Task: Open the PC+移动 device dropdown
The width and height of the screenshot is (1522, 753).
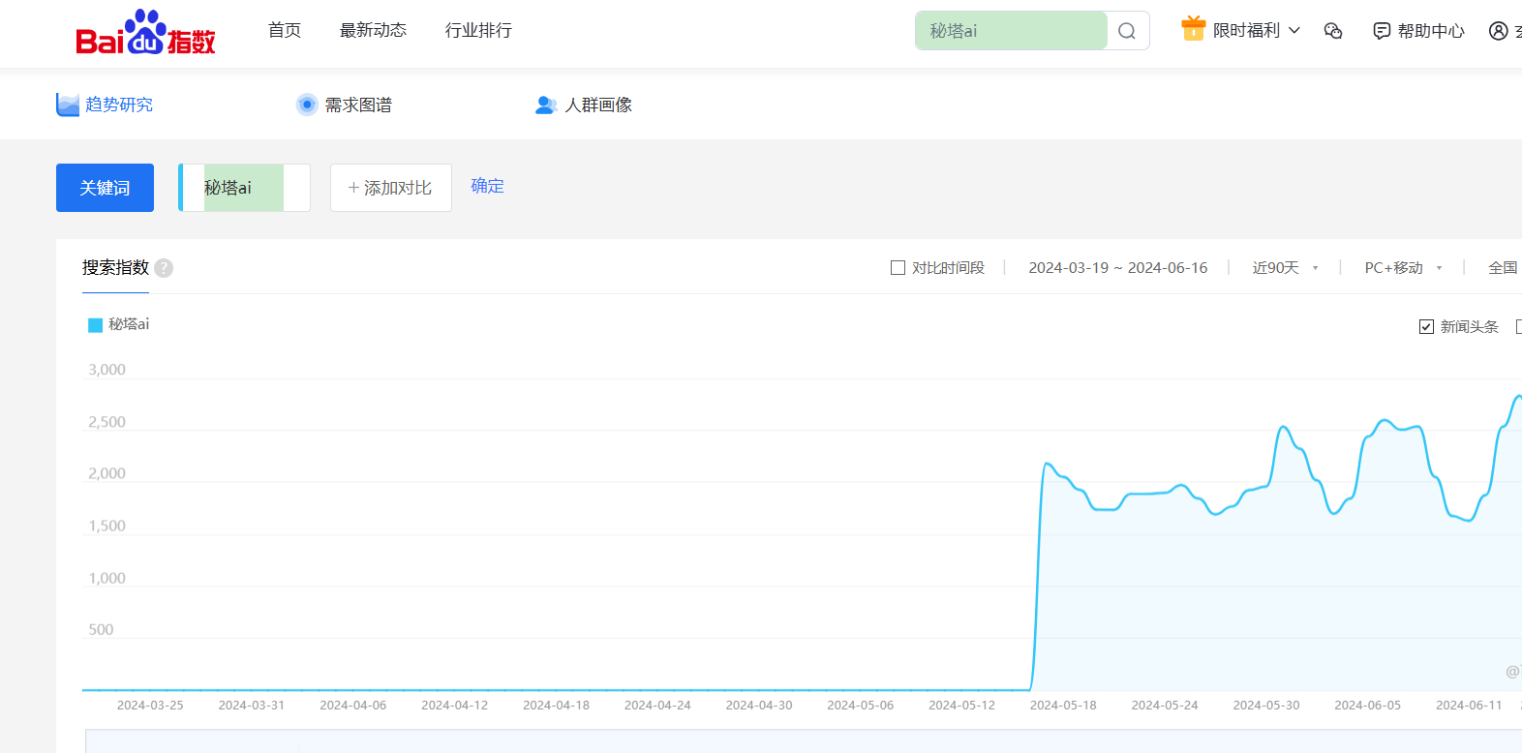Action: tap(1403, 268)
